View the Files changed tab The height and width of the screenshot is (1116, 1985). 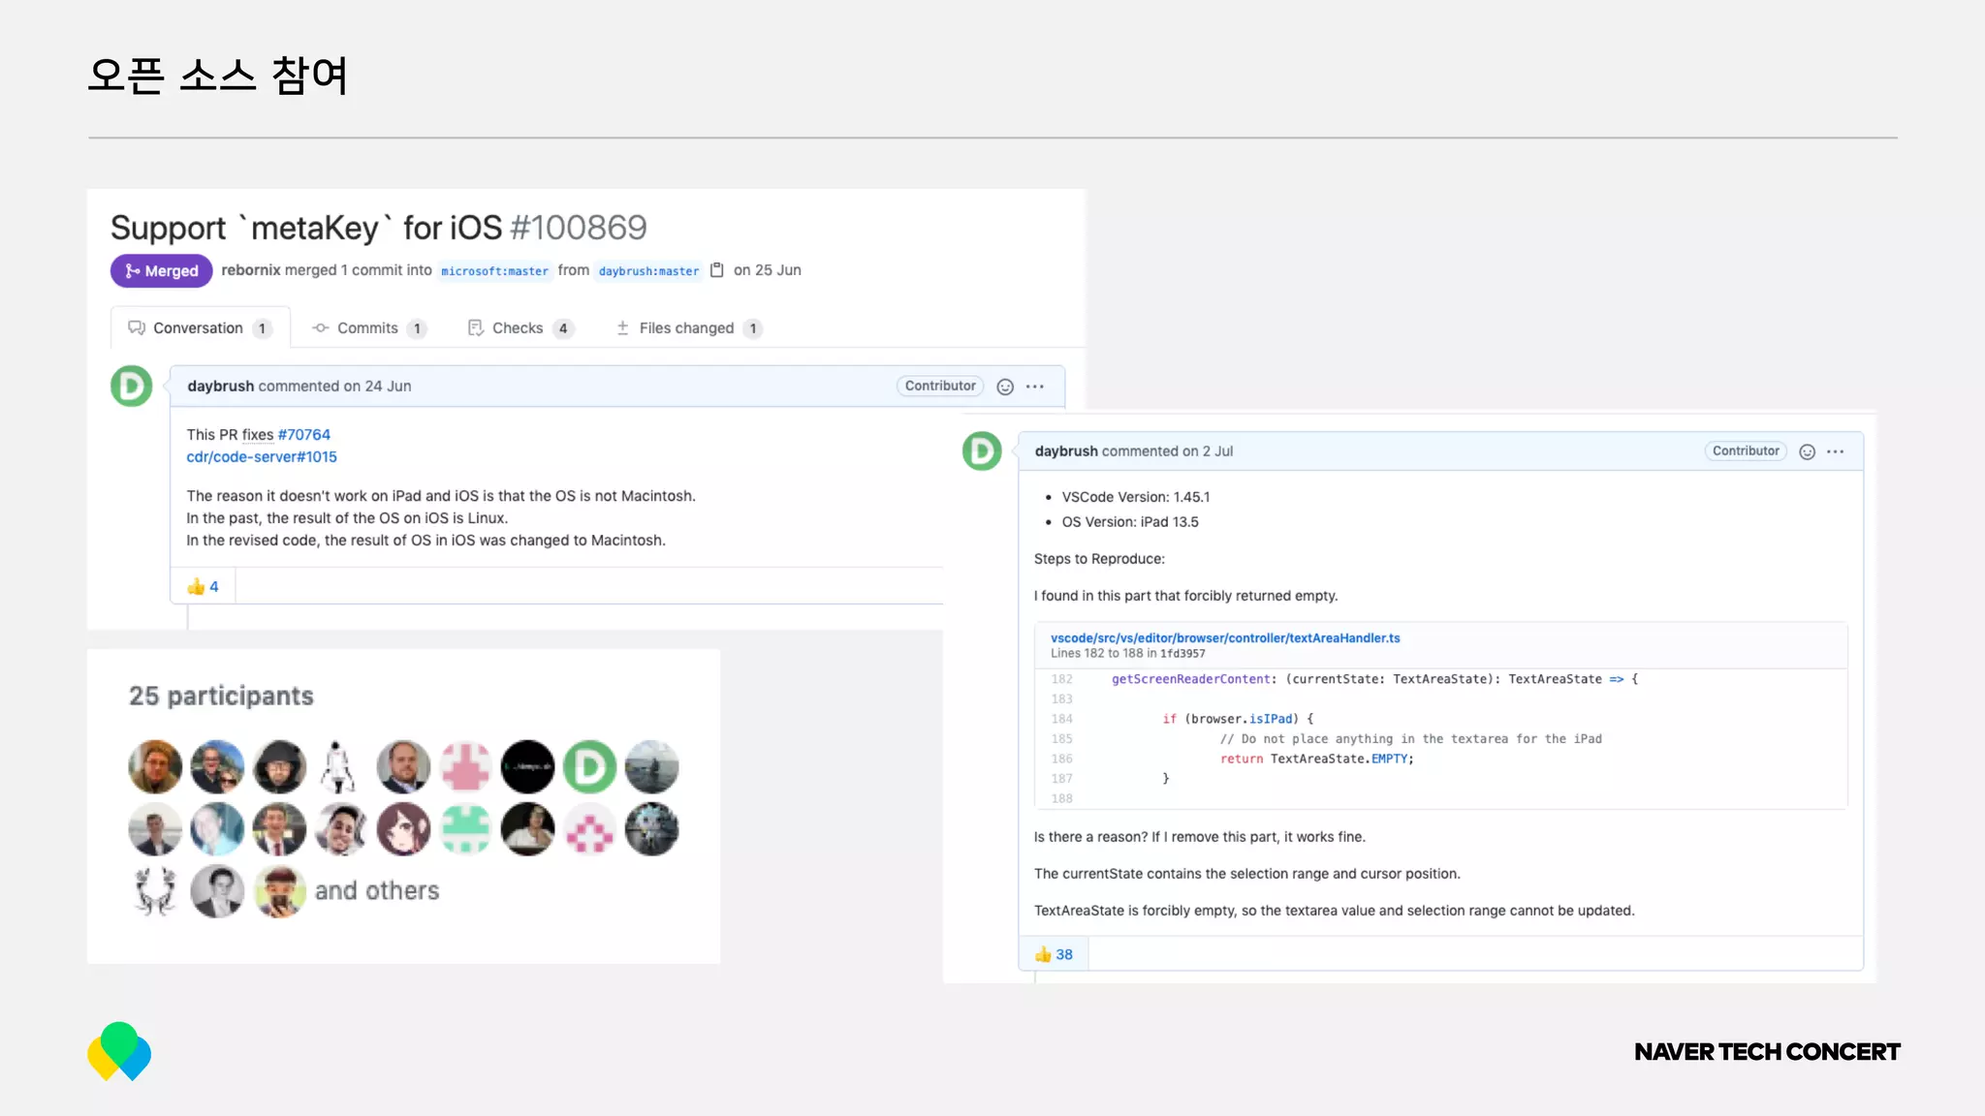(687, 328)
